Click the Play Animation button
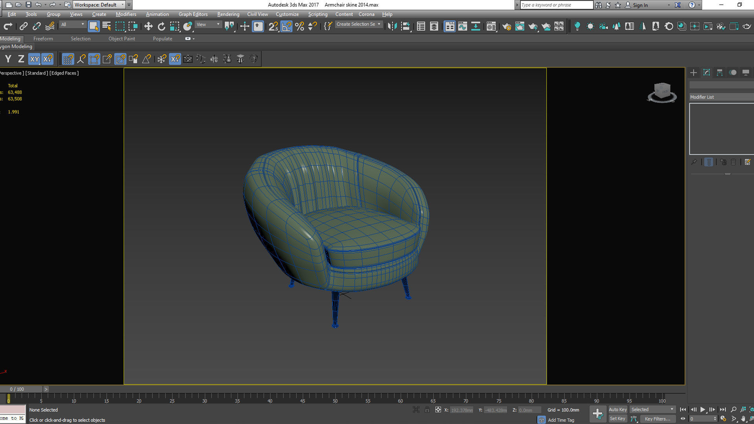 coord(703,410)
